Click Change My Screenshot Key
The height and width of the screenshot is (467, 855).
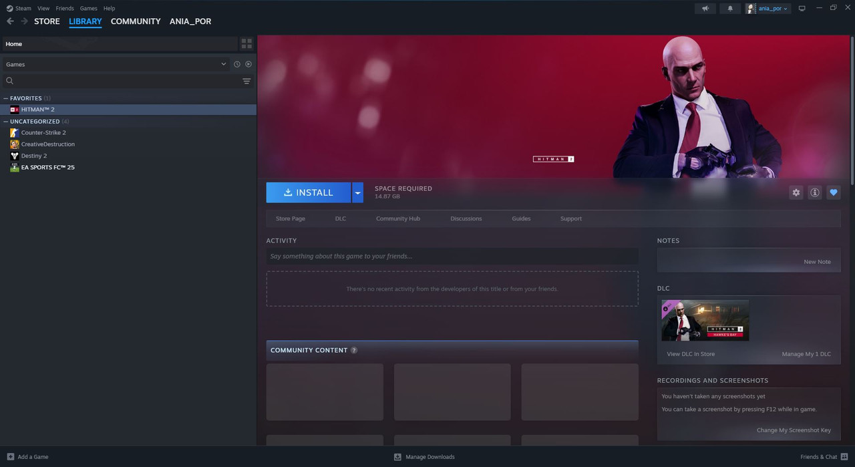(794, 430)
